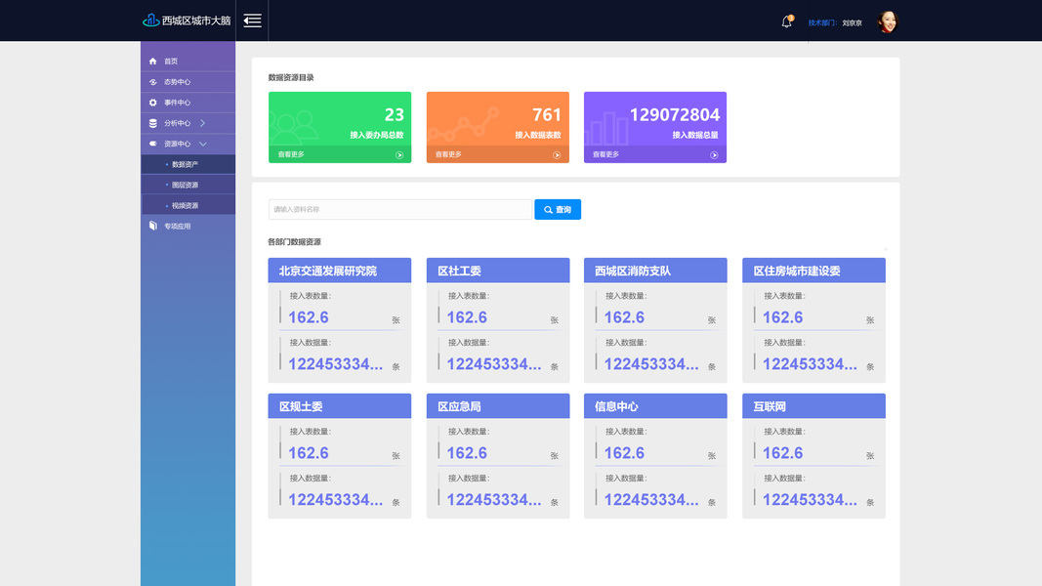The width and height of the screenshot is (1042, 586).
Task: Select 图层资源 submenu item
Action: (x=188, y=185)
